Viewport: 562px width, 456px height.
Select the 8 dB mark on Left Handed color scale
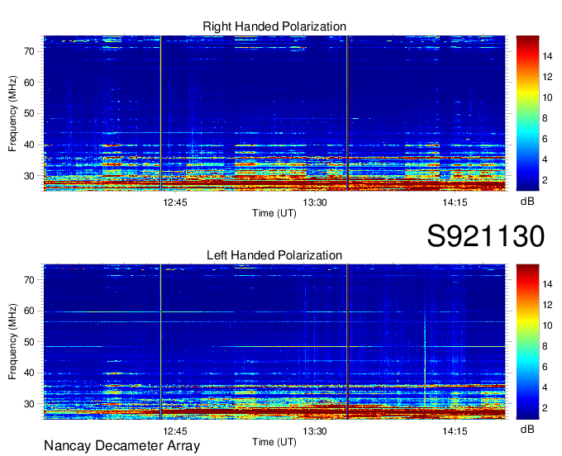click(545, 346)
